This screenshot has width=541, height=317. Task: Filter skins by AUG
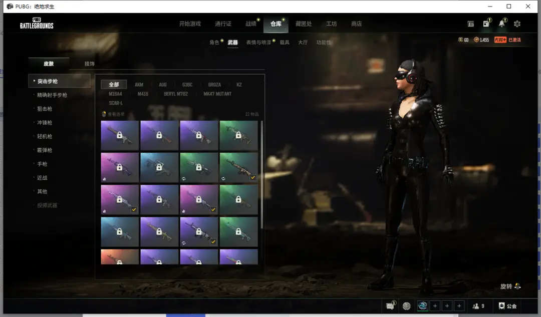click(x=162, y=85)
